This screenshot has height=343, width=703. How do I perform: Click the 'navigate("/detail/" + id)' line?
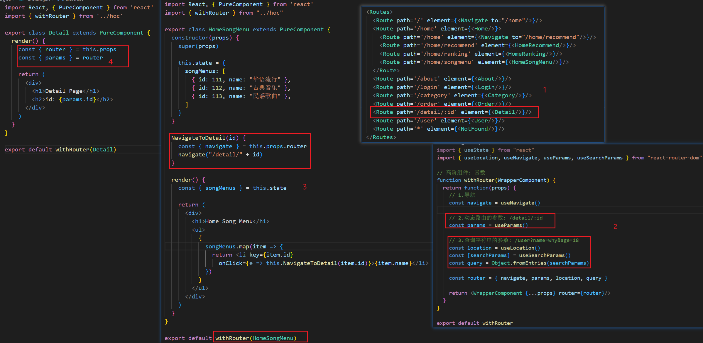[220, 155]
